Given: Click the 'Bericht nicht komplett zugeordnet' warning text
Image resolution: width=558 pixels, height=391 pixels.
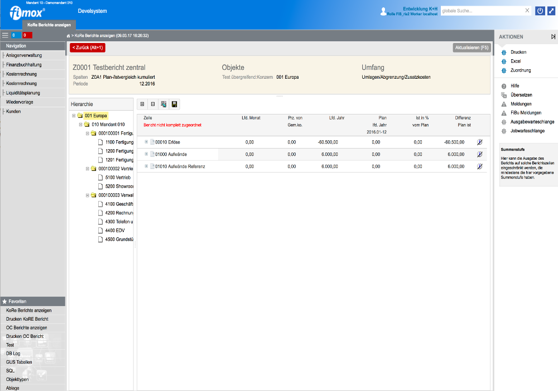Looking at the screenshot, I should tap(172, 125).
